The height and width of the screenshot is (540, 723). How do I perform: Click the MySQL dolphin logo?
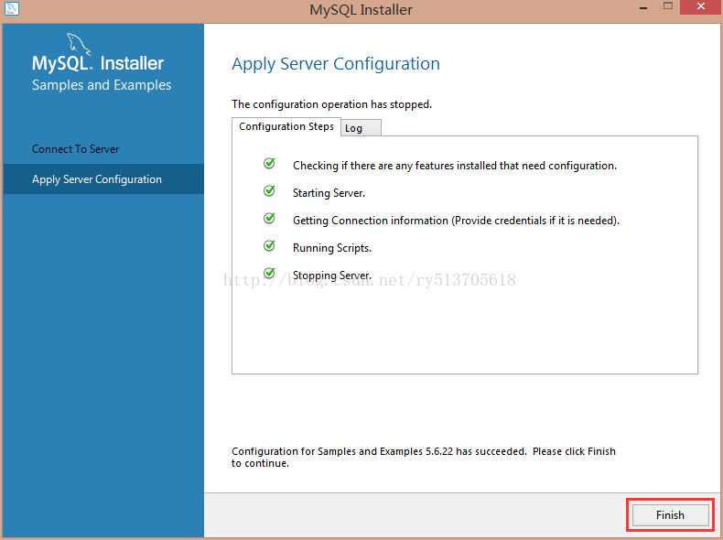[78, 44]
